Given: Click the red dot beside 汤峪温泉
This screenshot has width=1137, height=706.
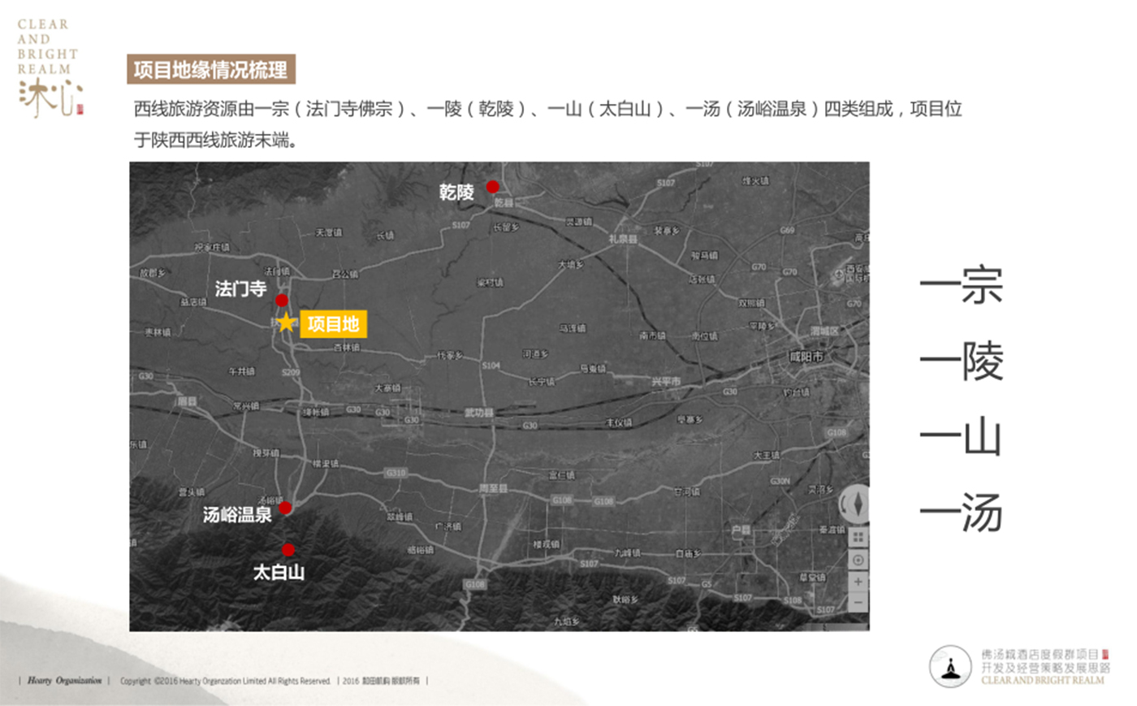Looking at the screenshot, I should pos(285,508).
